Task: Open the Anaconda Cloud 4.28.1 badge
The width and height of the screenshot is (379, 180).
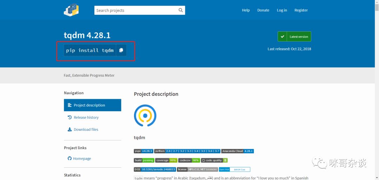Action: (x=238, y=151)
